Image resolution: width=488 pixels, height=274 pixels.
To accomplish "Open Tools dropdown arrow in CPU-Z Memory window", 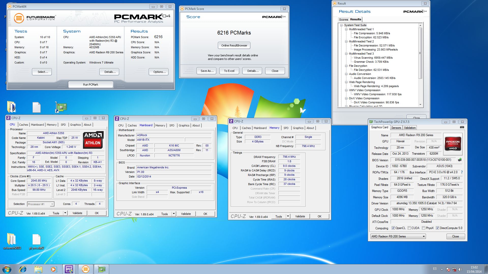I will coord(288,216).
